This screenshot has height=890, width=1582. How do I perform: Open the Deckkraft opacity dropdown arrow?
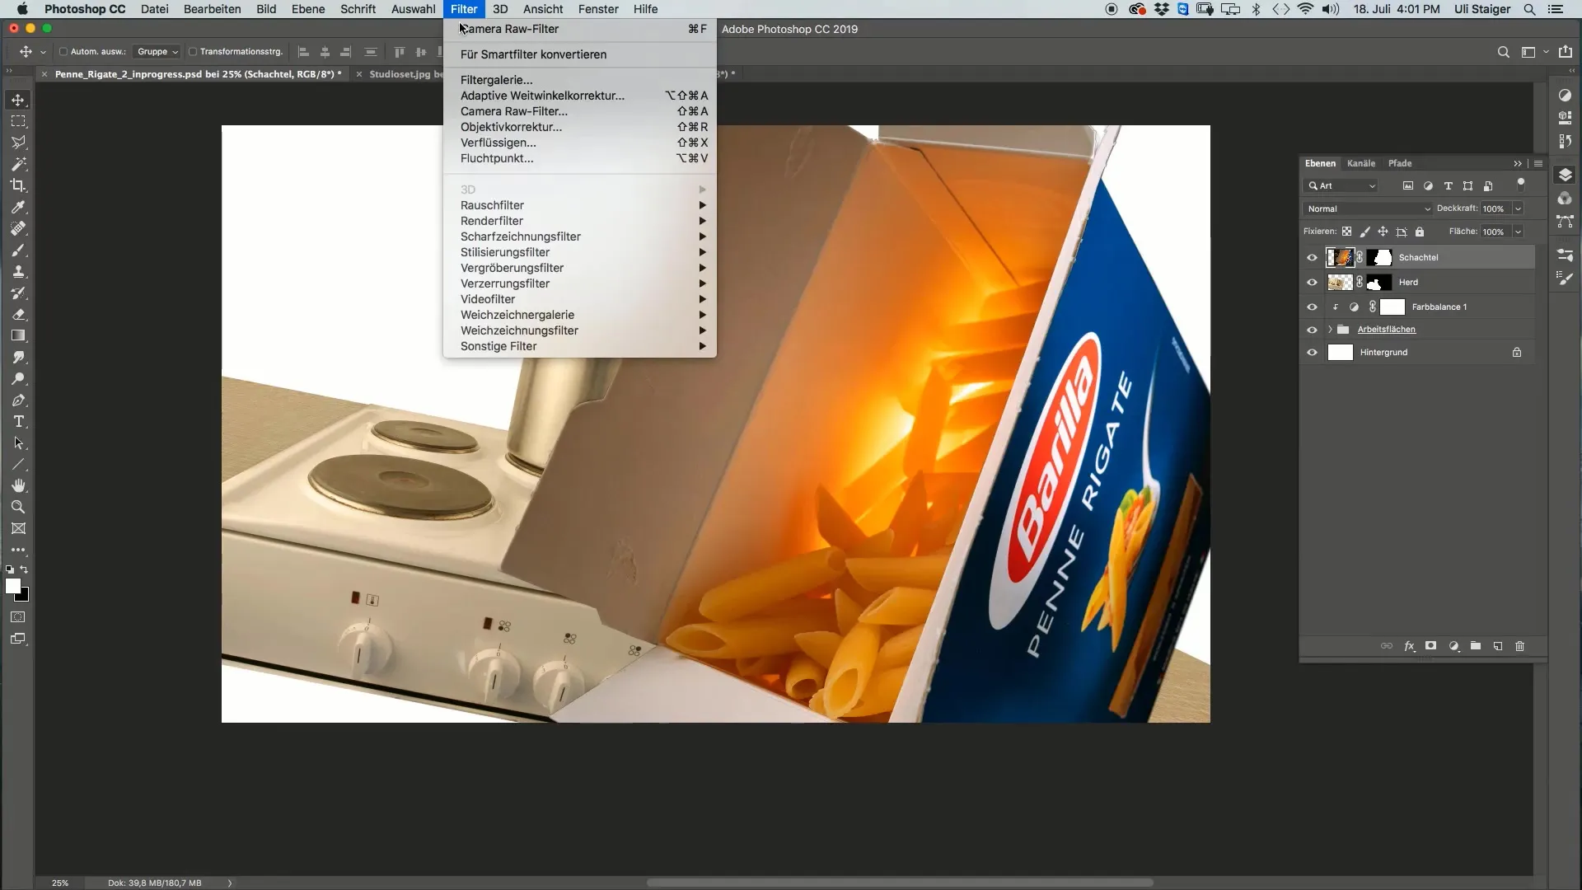(1518, 208)
